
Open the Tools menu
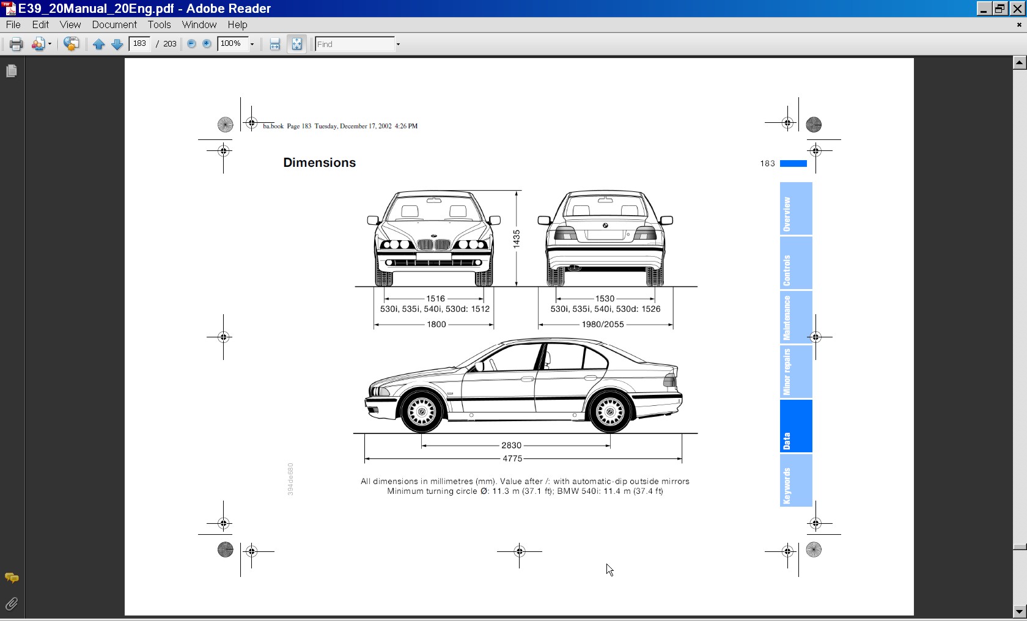click(x=159, y=25)
